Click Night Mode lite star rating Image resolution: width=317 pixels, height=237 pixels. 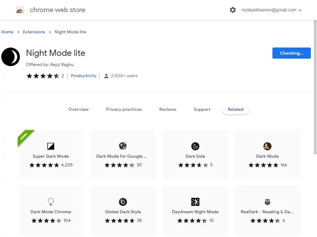(x=43, y=76)
